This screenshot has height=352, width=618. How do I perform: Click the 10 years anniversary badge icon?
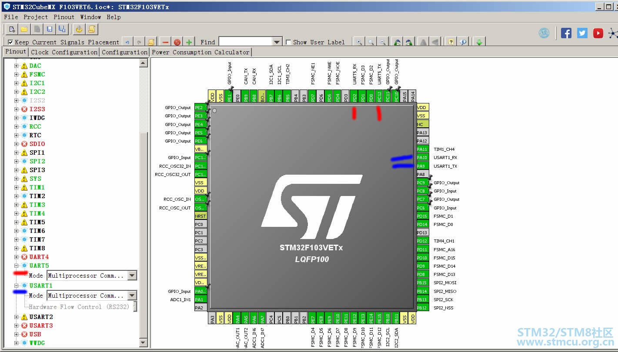click(544, 33)
